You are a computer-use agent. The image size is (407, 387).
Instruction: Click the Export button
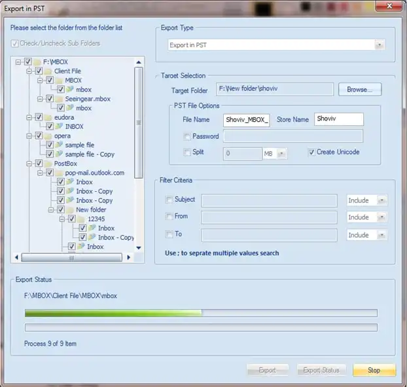point(268,370)
